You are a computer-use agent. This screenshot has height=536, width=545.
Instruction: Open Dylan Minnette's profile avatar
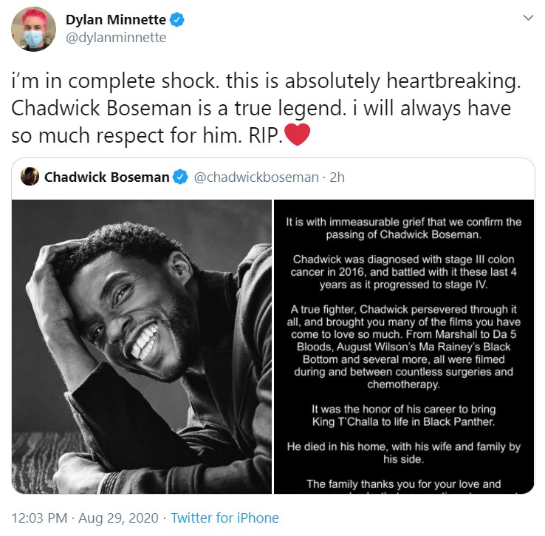(x=33, y=29)
